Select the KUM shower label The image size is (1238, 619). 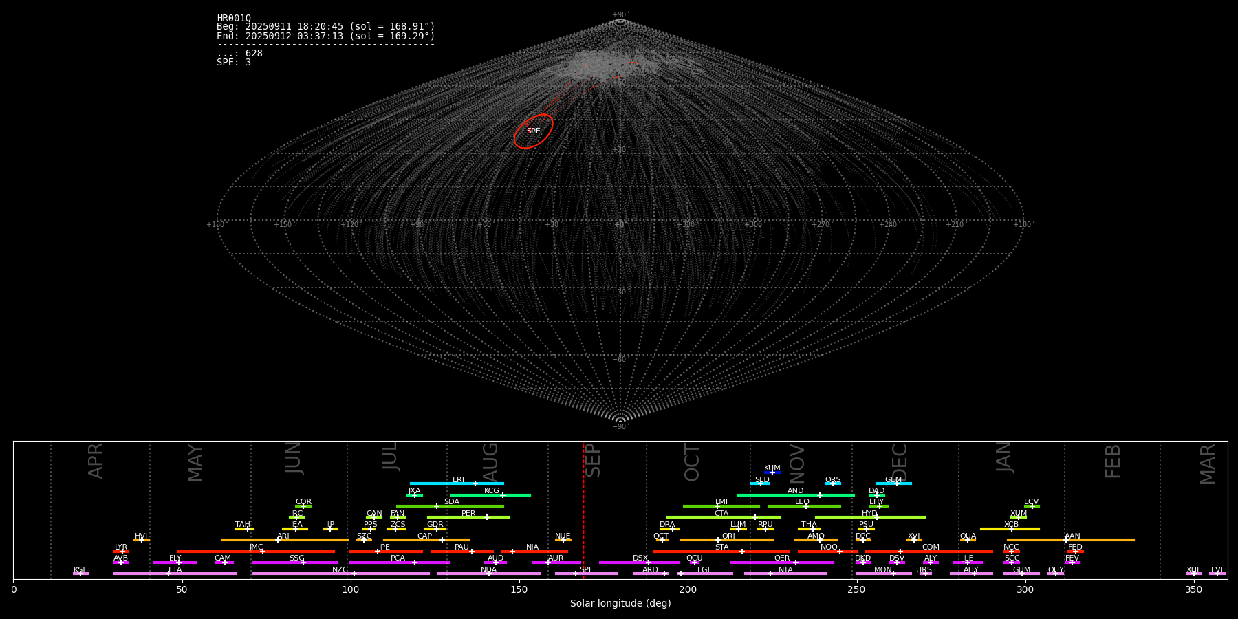point(772,468)
